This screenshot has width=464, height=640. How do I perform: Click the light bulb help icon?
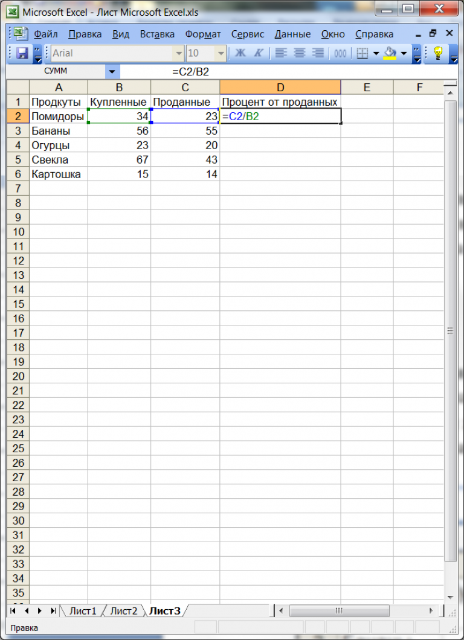pyautogui.click(x=438, y=53)
